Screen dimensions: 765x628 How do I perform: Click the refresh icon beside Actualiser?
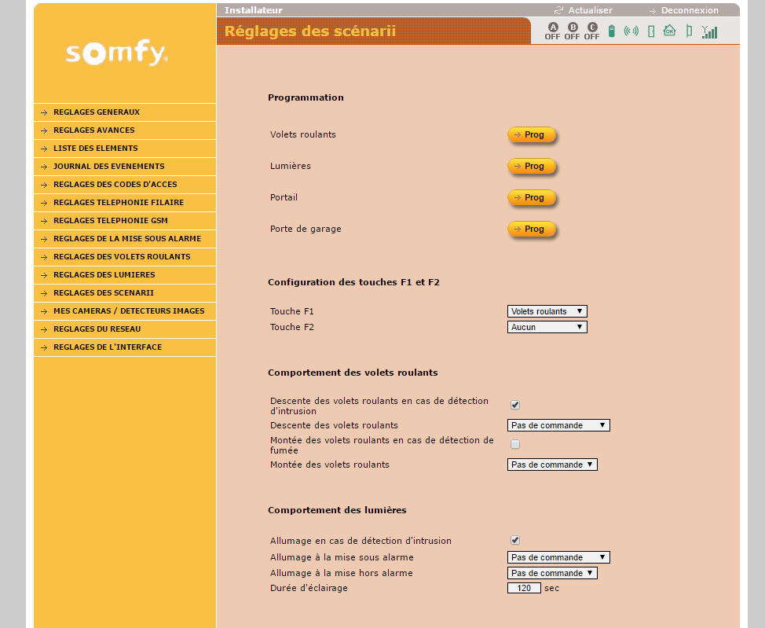click(x=558, y=10)
